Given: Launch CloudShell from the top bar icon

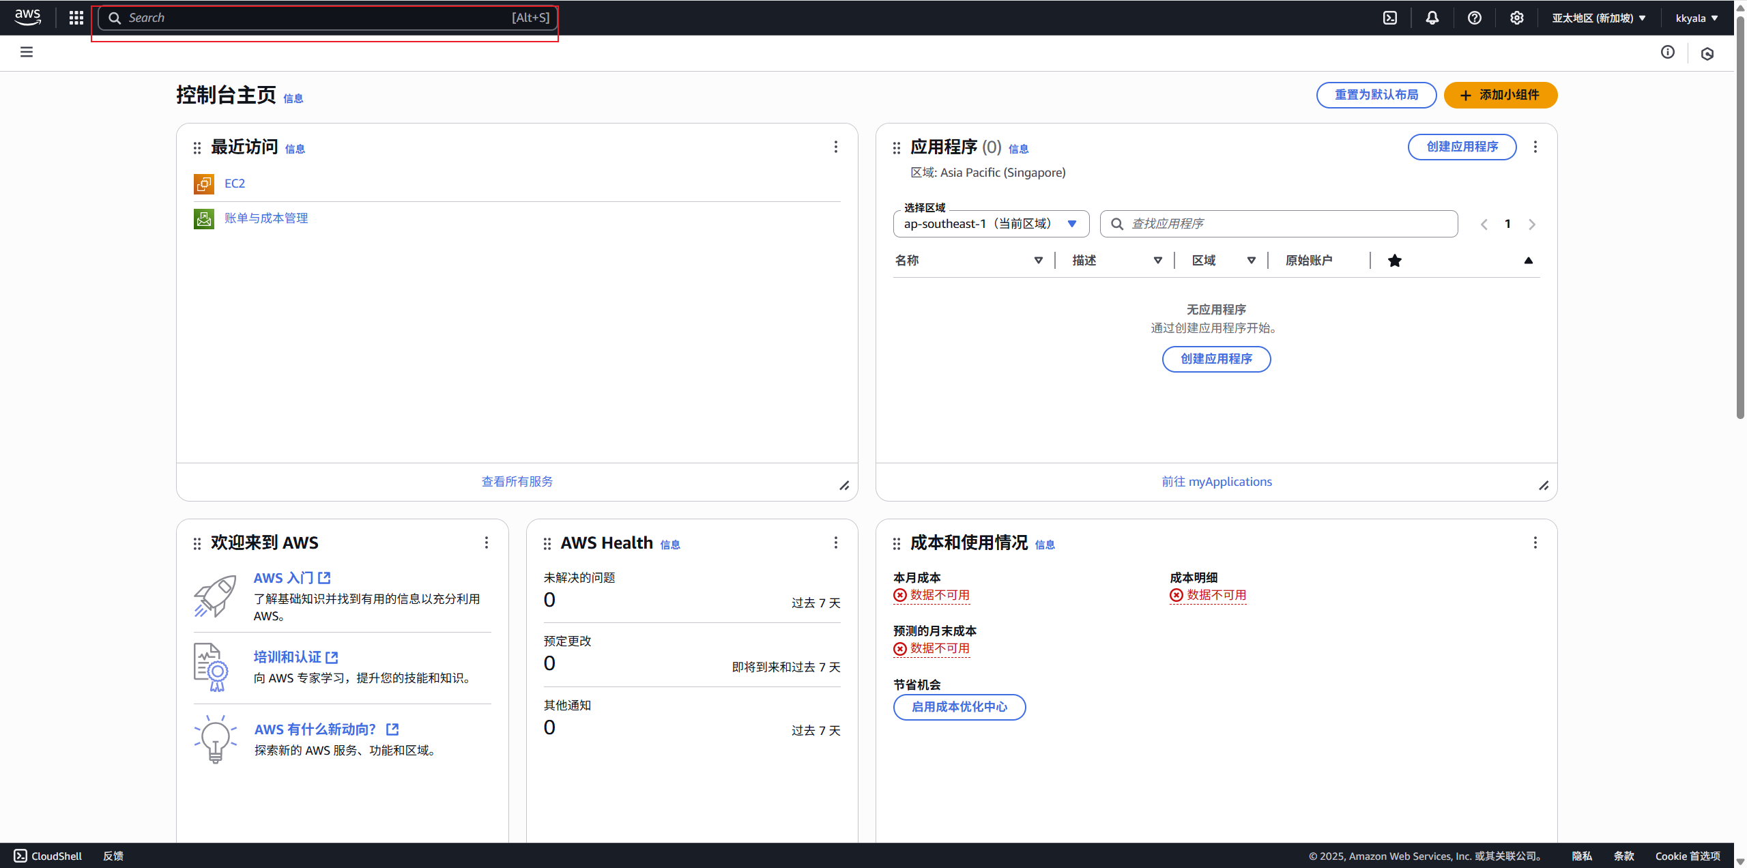Looking at the screenshot, I should tap(1390, 18).
